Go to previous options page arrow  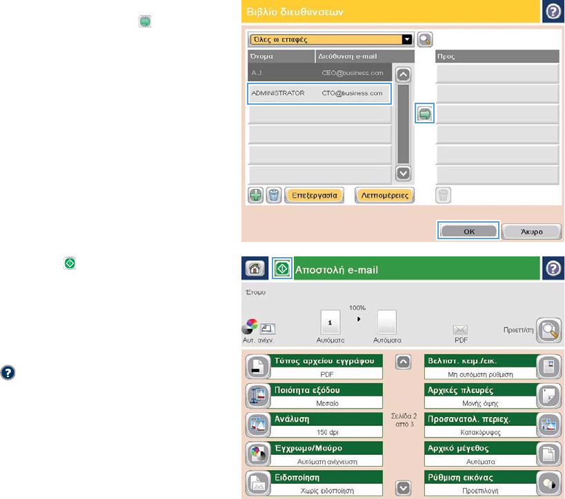point(403,362)
